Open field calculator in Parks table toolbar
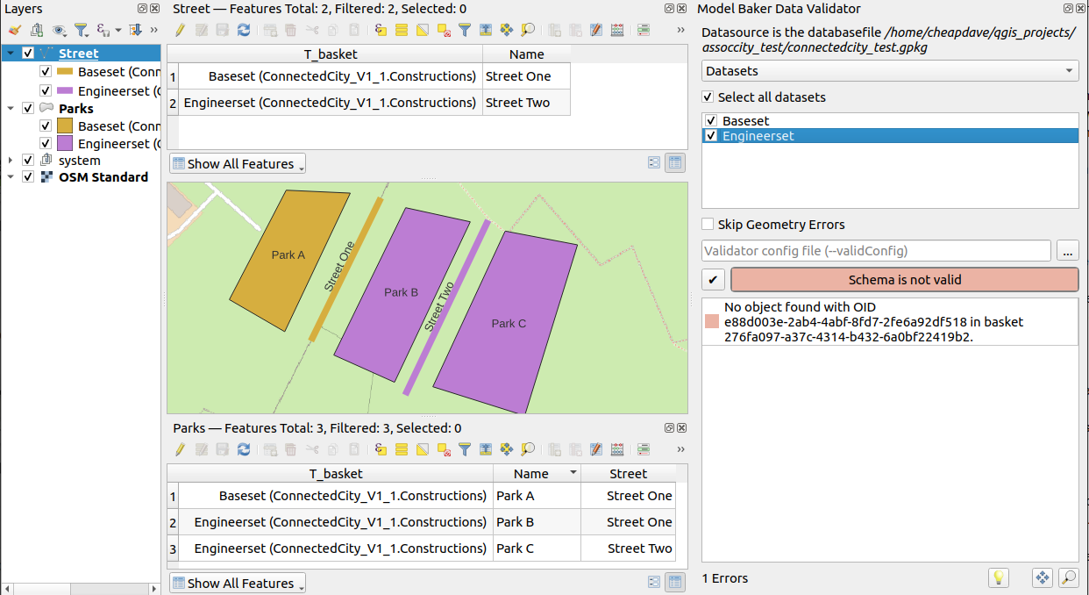This screenshot has width=1089, height=595. pyautogui.click(x=618, y=449)
